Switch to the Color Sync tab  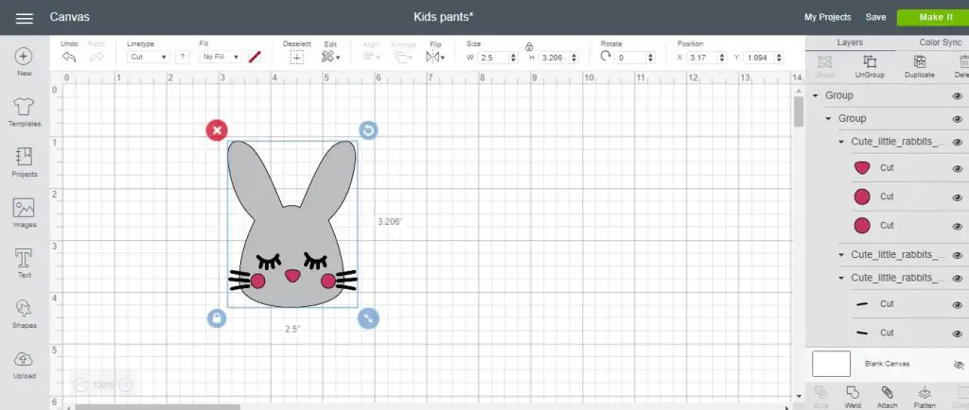click(x=940, y=43)
